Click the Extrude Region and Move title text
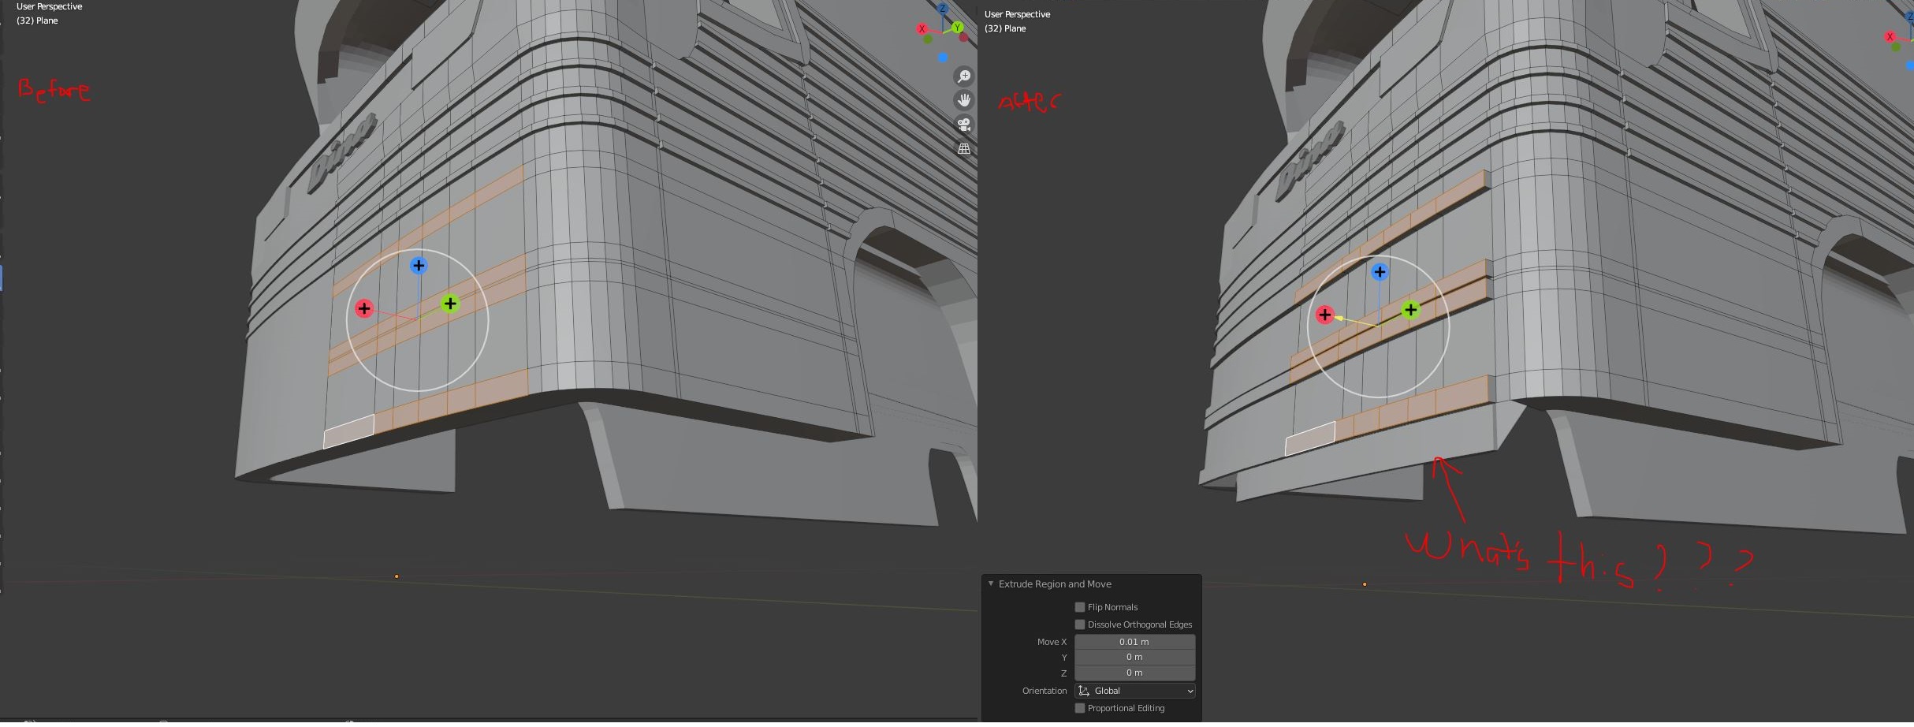 (1055, 584)
